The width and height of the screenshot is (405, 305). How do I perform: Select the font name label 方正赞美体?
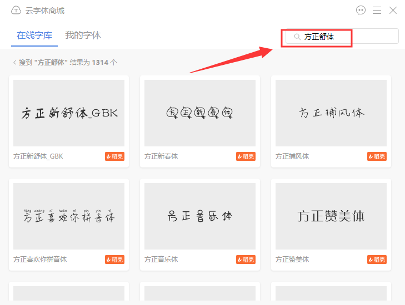tap(292, 260)
